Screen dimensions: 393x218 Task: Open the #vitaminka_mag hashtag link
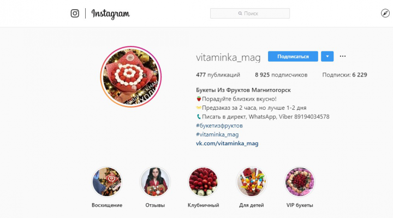coord(217,134)
